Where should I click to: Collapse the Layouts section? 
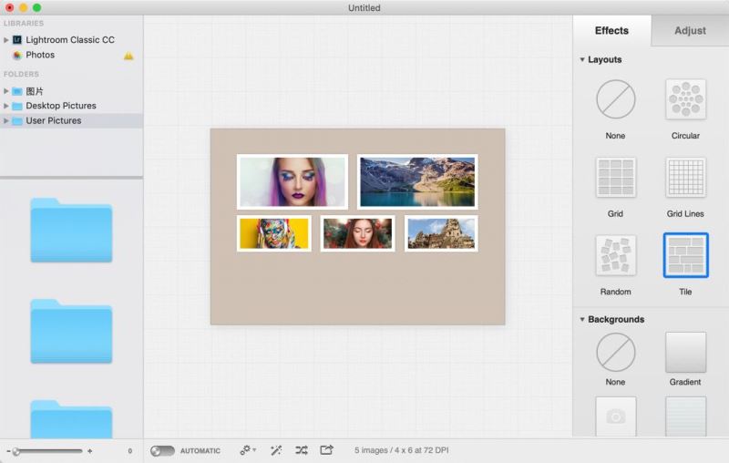click(582, 59)
